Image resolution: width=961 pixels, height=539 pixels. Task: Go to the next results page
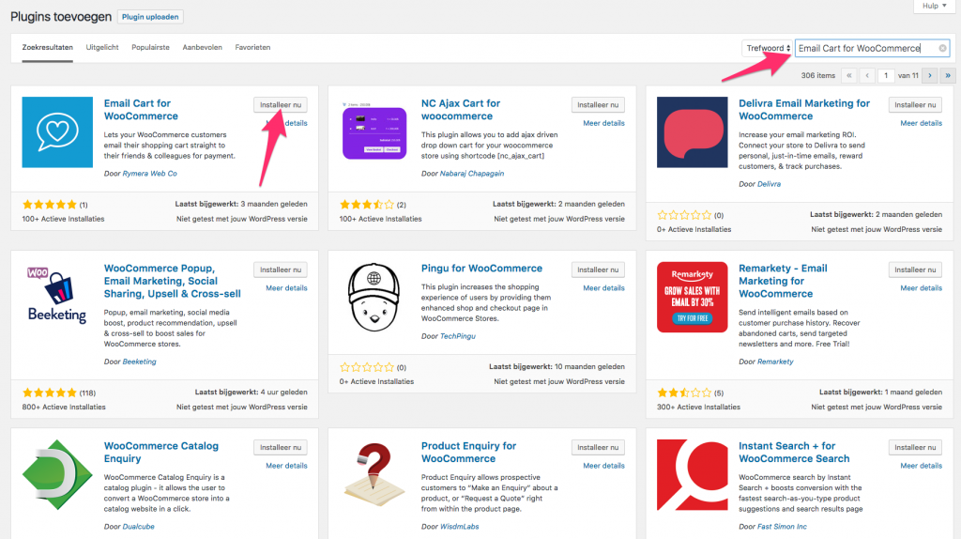[930, 75]
